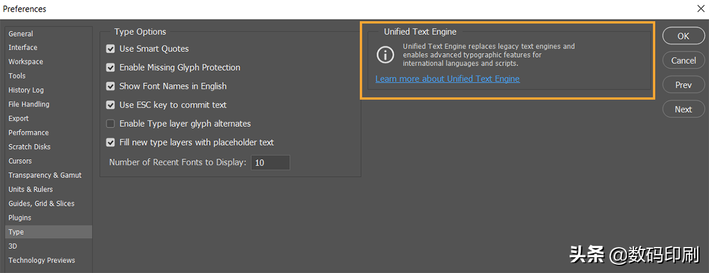Enable Type layer glyph alternates checkbox
Image resolution: width=709 pixels, height=273 pixels.
coord(110,124)
